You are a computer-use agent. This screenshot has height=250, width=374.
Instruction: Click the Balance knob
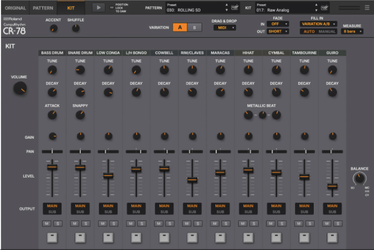tap(359, 179)
